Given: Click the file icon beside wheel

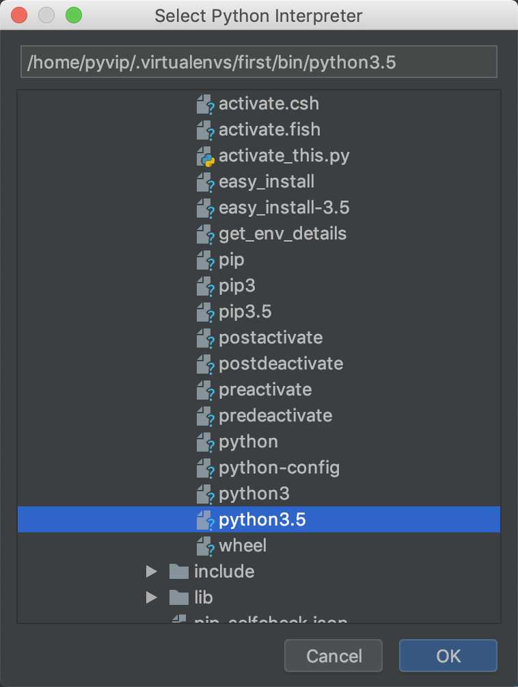Looking at the screenshot, I should pyautogui.click(x=205, y=546).
